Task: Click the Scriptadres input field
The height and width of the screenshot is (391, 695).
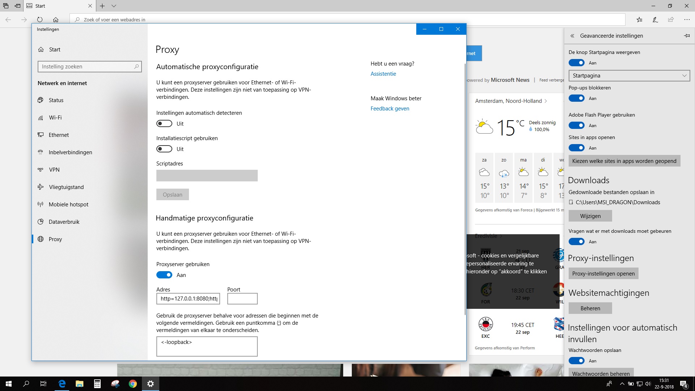Action: click(x=207, y=176)
